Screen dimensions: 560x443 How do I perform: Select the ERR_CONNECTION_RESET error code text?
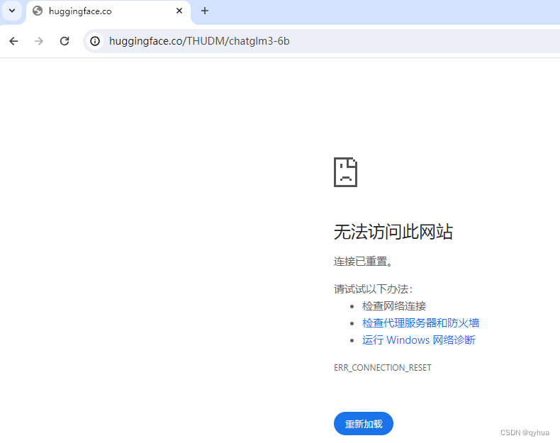(x=383, y=368)
